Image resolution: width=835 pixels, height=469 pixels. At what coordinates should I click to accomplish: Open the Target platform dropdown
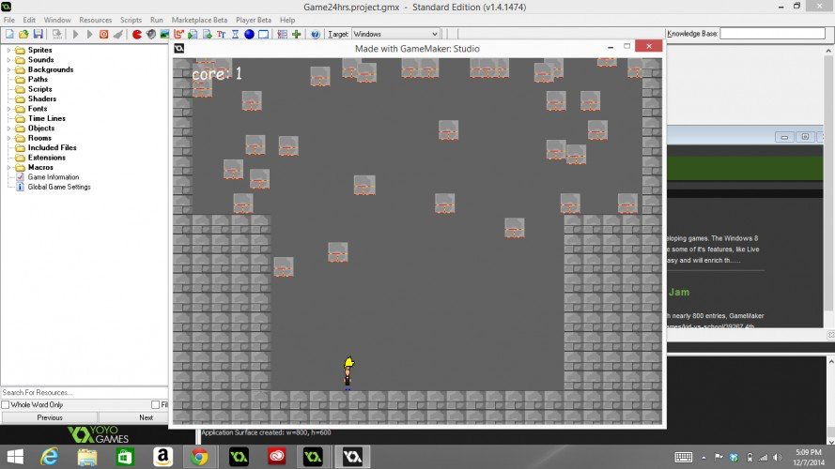point(395,34)
